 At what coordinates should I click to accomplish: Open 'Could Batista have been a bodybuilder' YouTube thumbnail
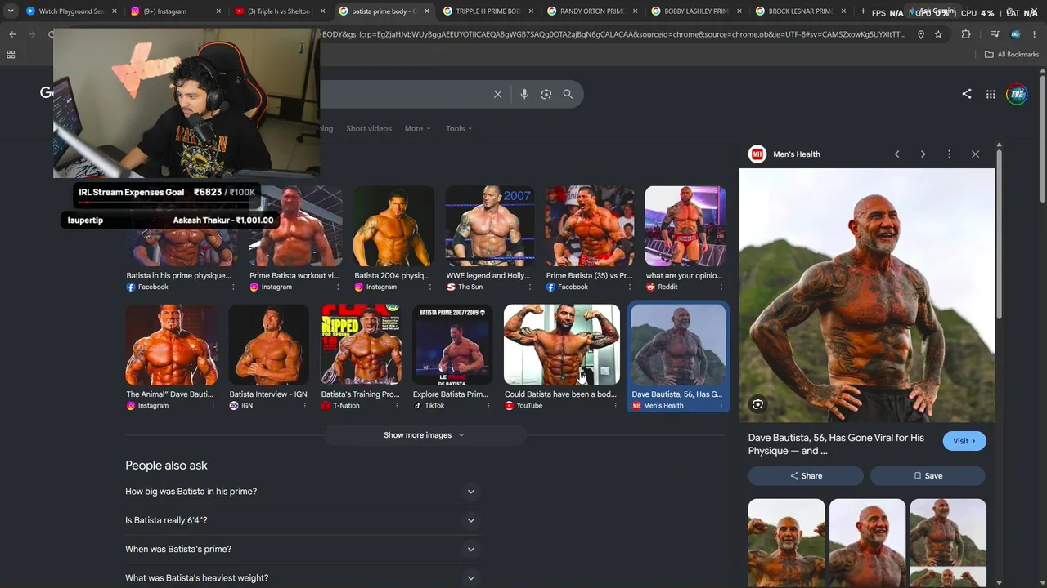(562, 345)
